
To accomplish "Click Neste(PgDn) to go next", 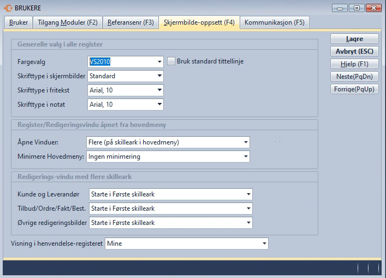I will click(x=354, y=77).
